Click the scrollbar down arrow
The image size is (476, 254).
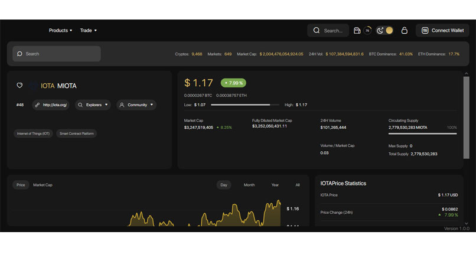click(x=467, y=224)
